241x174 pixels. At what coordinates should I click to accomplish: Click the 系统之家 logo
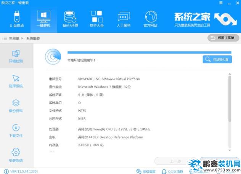click(x=205, y=20)
